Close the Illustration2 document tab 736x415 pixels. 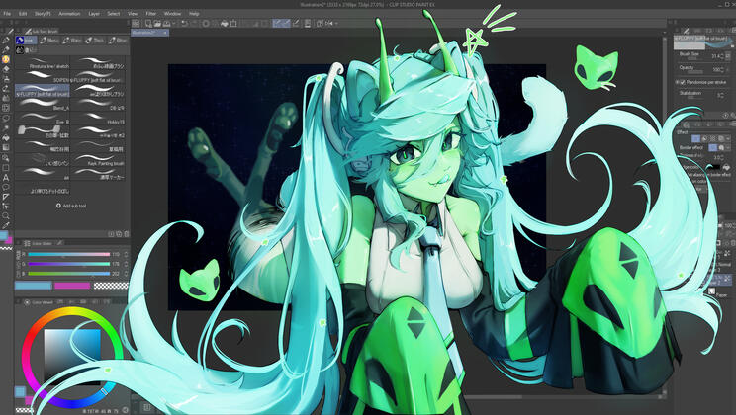165,33
